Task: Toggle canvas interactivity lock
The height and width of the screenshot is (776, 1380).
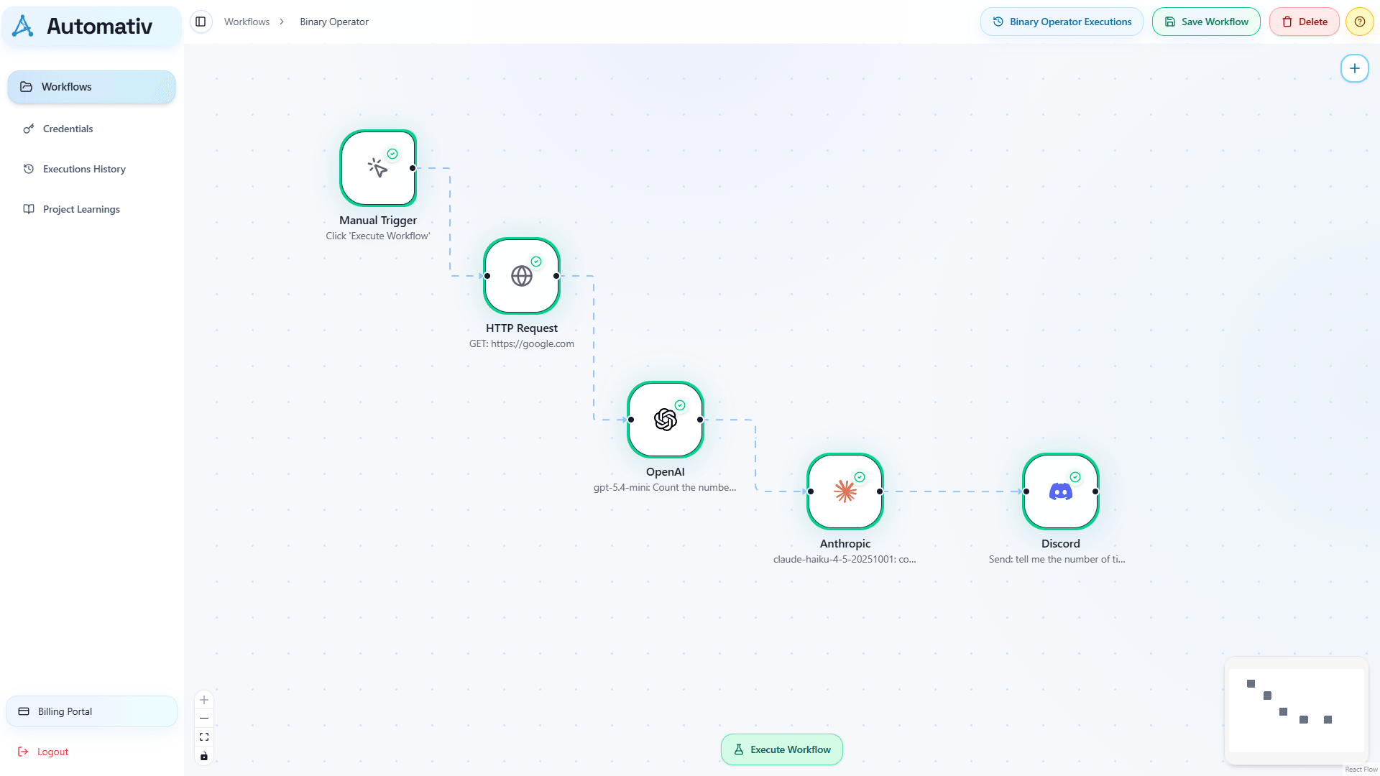Action: (204, 756)
